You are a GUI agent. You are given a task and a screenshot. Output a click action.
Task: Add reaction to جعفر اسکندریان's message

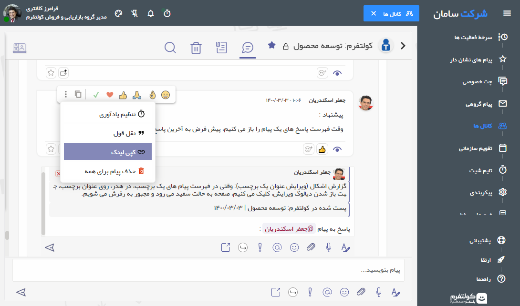(x=308, y=149)
